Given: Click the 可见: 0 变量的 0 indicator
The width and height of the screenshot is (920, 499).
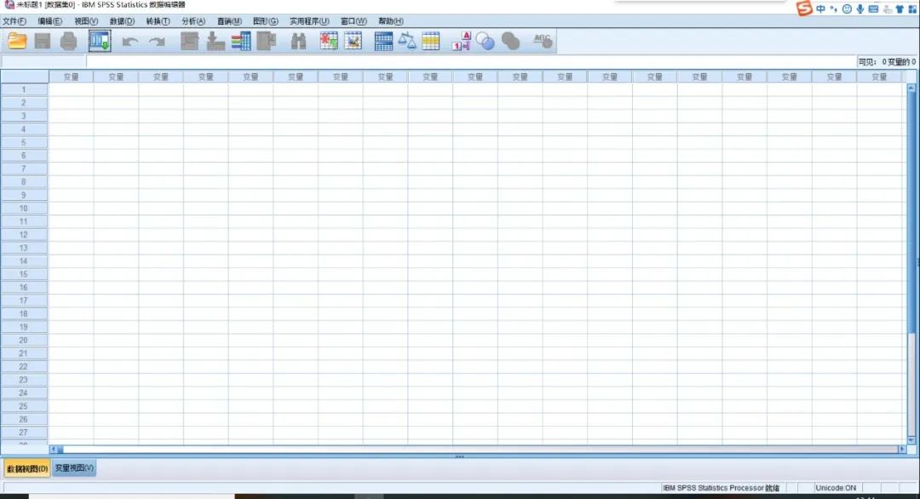Looking at the screenshot, I should [887, 61].
